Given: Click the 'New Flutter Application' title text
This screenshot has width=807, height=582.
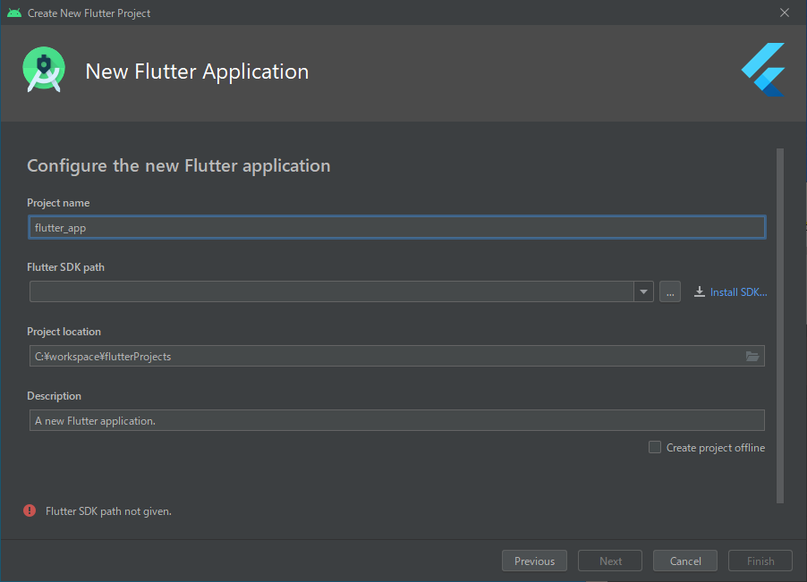Looking at the screenshot, I should click(x=197, y=72).
